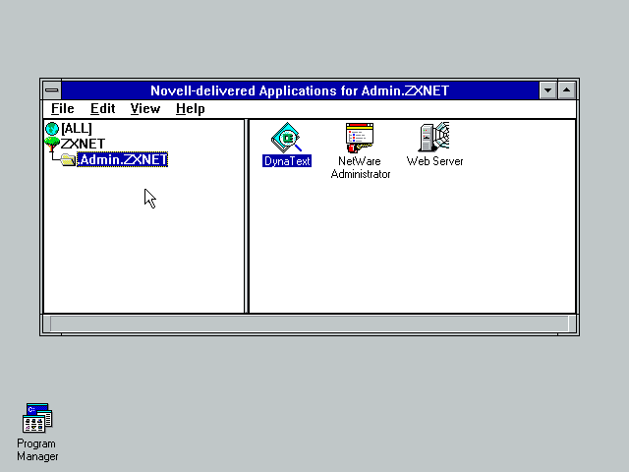Open the View menu

point(144,109)
